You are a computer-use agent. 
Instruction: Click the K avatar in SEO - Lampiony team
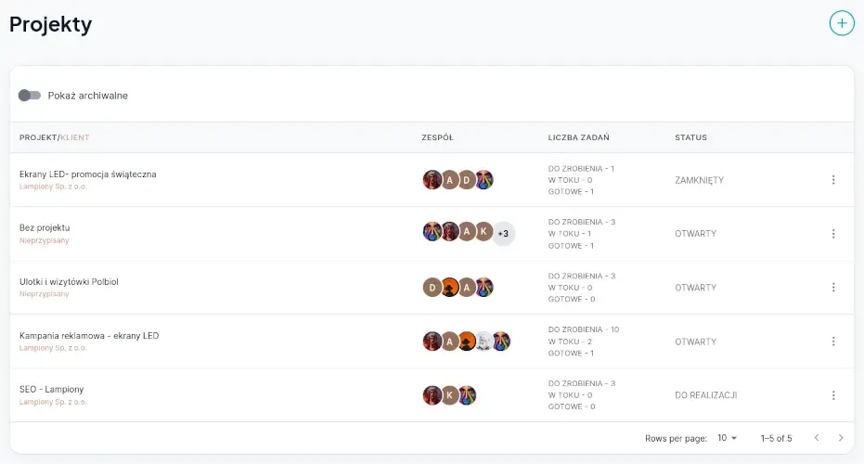(449, 395)
